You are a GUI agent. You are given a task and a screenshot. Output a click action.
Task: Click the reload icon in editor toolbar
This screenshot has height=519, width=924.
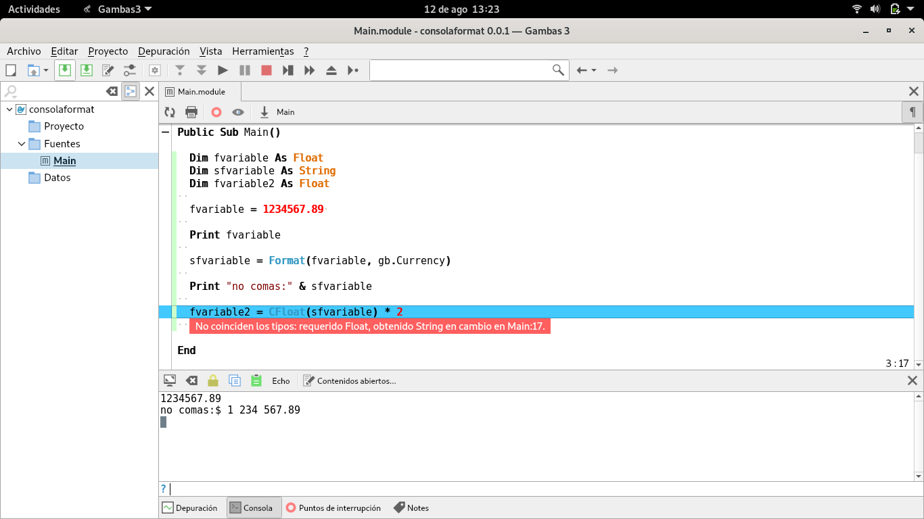tap(170, 112)
